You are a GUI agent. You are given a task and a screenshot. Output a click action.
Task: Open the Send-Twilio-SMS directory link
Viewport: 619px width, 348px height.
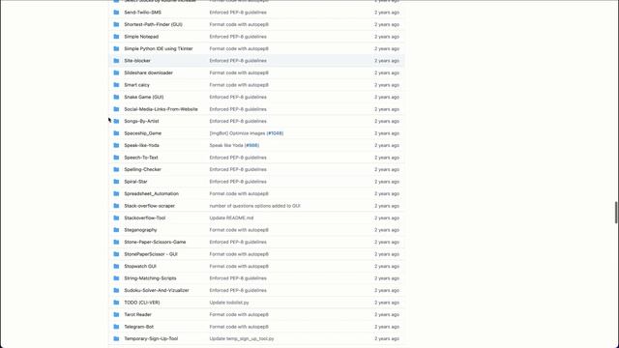(142, 13)
